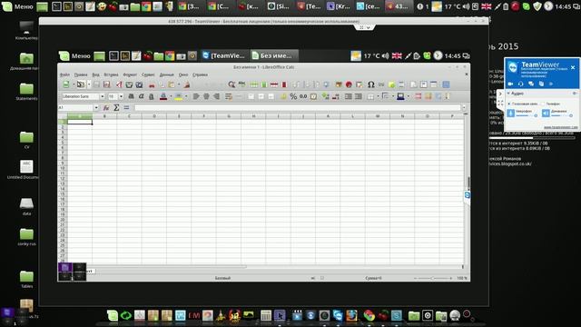
Task: Open the Правка menu in Calc
Action: click(x=81, y=74)
